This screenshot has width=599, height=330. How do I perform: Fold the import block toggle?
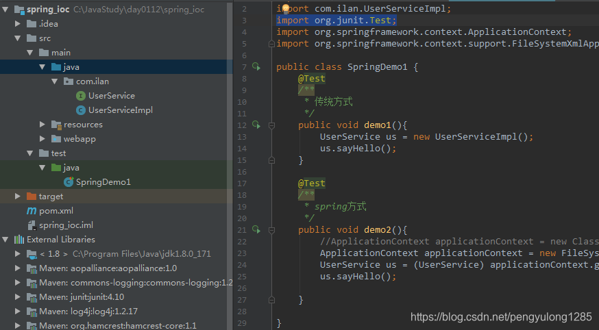point(271,44)
